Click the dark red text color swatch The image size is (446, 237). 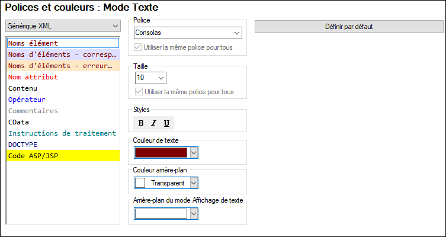click(x=161, y=153)
